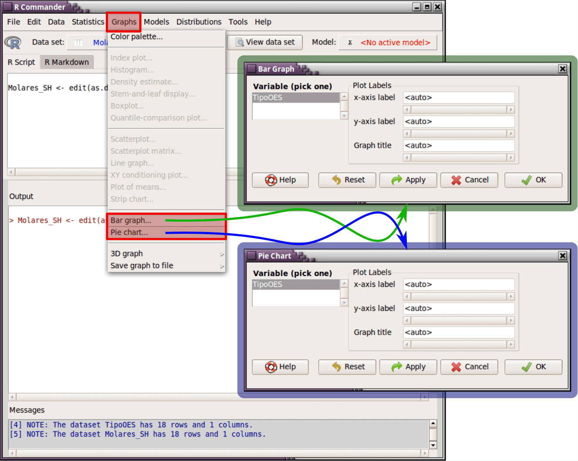Apply the Pie Chart settings
Screen dimensions: 578x461
(x=408, y=367)
